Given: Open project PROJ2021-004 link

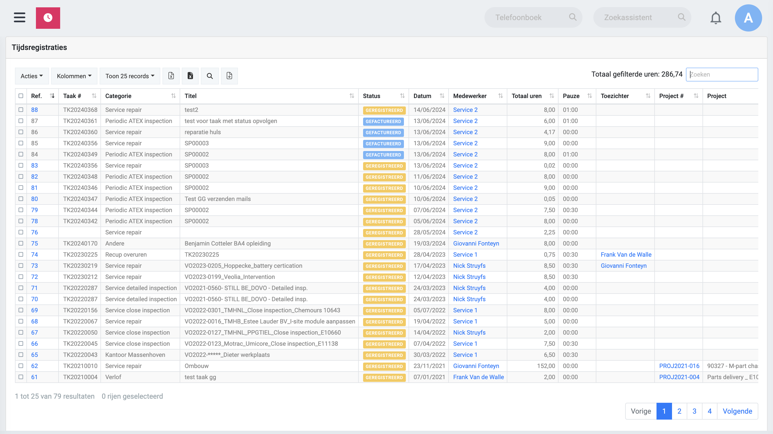Looking at the screenshot, I should click(x=679, y=377).
